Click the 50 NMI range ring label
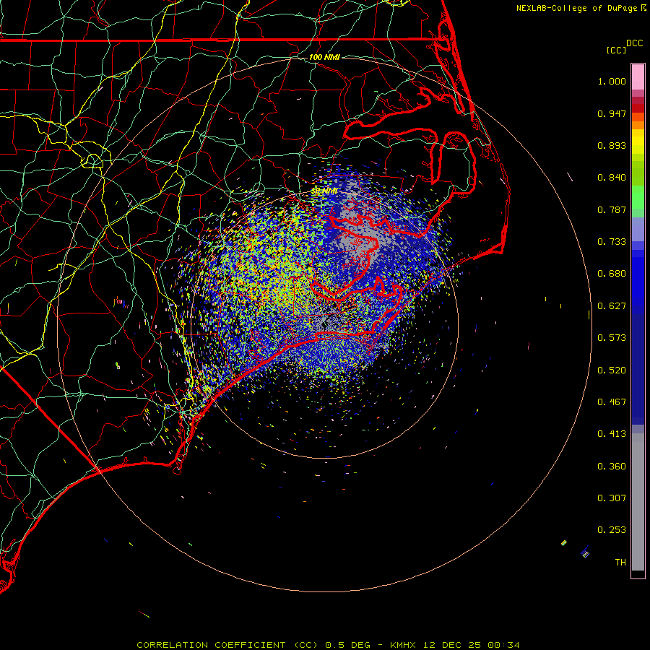Image resolution: width=650 pixels, height=650 pixels. pos(324,191)
